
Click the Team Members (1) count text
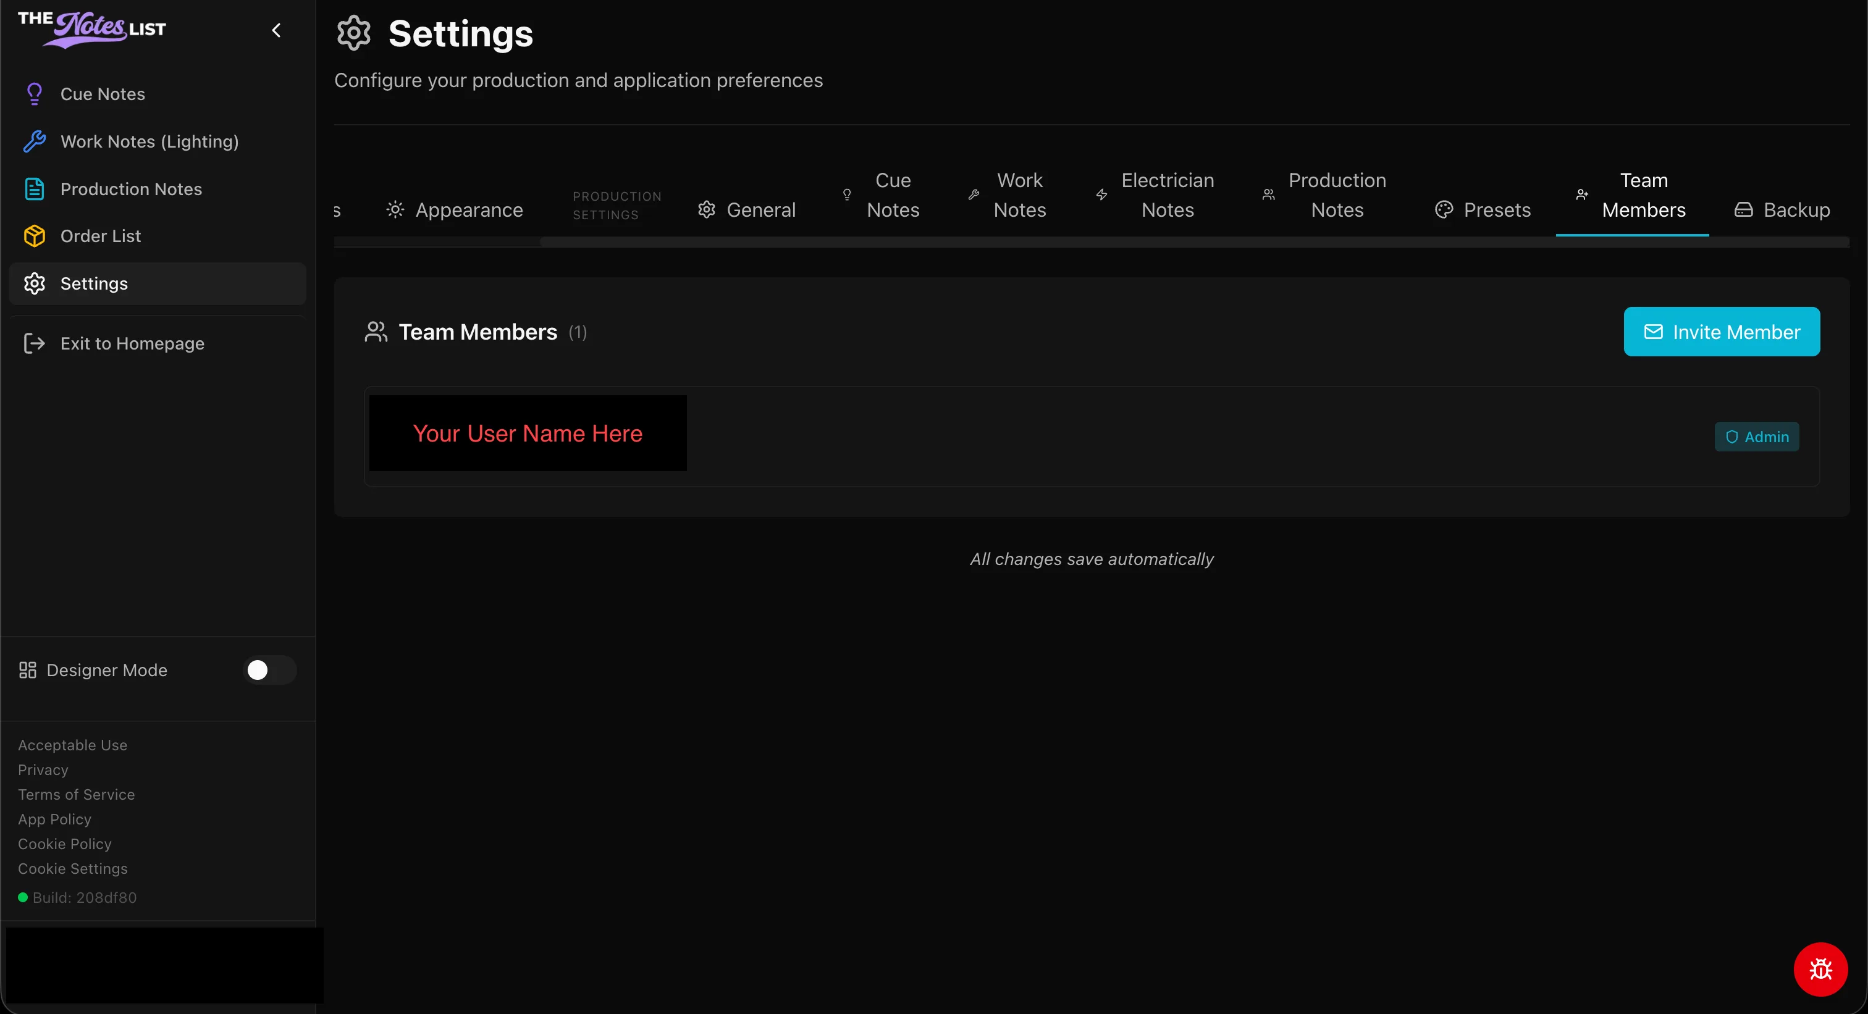(x=577, y=333)
